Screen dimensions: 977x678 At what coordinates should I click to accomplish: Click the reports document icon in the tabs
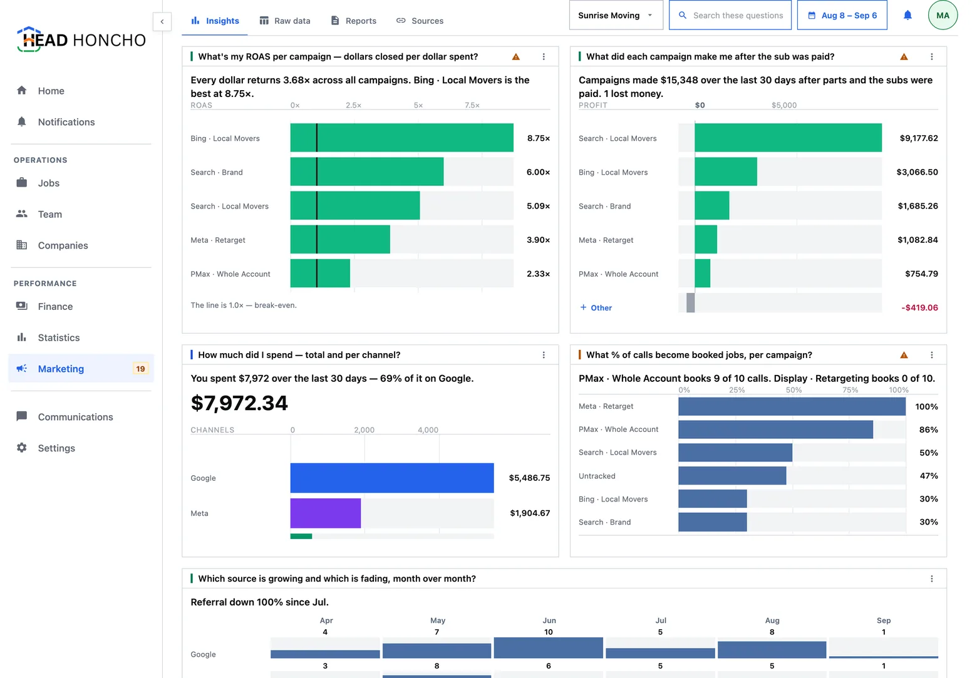point(335,21)
